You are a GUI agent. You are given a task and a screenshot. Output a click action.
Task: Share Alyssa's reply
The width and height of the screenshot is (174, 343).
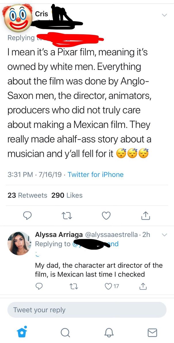point(143,286)
